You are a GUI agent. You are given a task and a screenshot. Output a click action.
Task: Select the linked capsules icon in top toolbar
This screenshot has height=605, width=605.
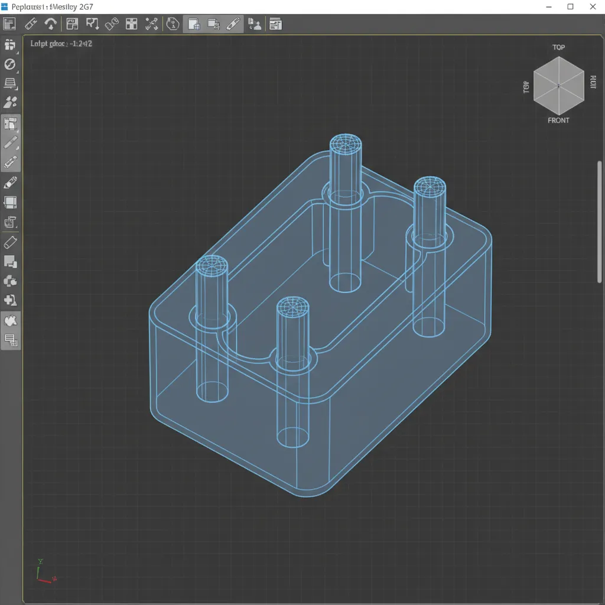[x=112, y=24]
